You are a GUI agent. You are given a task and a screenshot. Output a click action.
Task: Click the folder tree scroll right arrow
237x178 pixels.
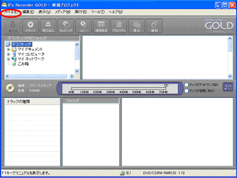tap(72, 76)
